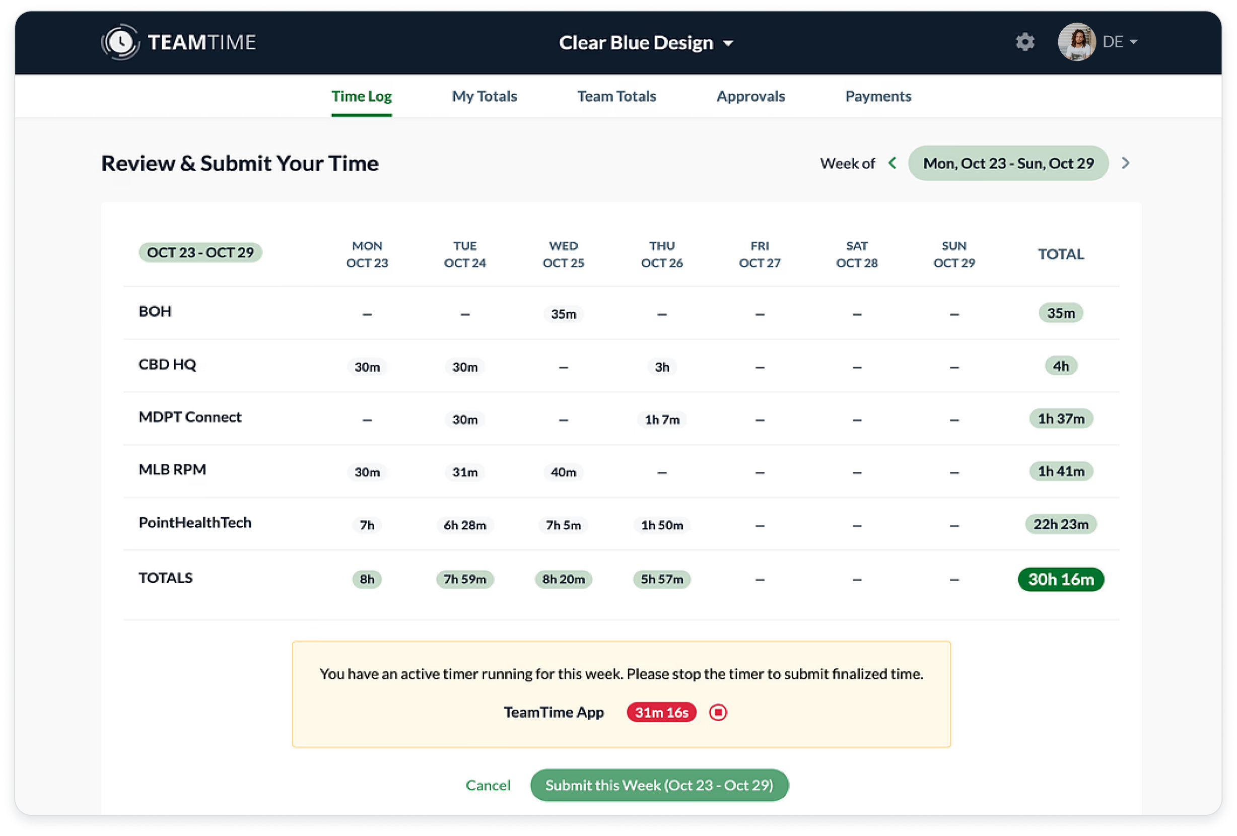Click the THU OCT 26 column header
Image resolution: width=1237 pixels, height=836 pixels.
coord(662,254)
